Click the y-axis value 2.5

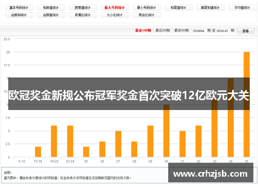[x=8, y=144]
